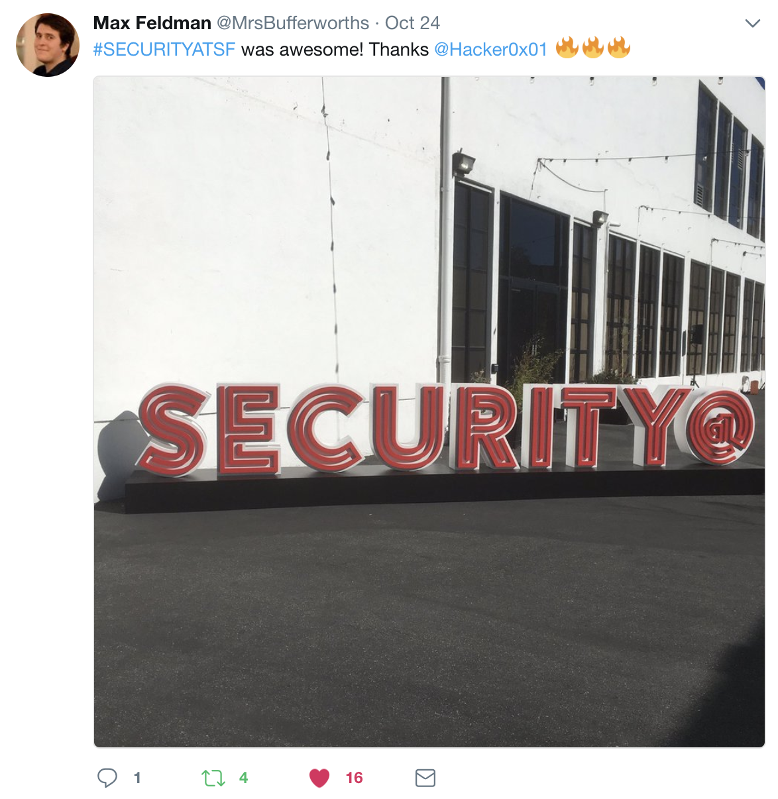Open Max Feldman's profile picture

point(48,45)
